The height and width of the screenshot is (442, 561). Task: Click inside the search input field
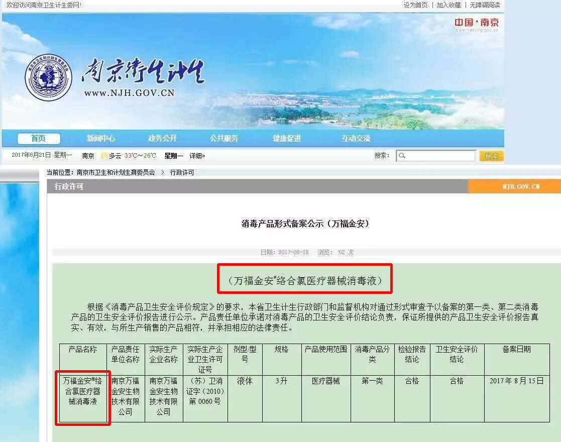point(437,156)
